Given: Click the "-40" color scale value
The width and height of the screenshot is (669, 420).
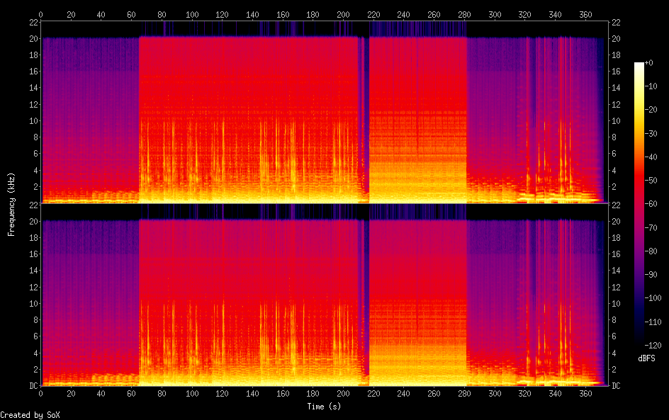Looking at the screenshot, I should pyautogui.click(x=651, y=157).
